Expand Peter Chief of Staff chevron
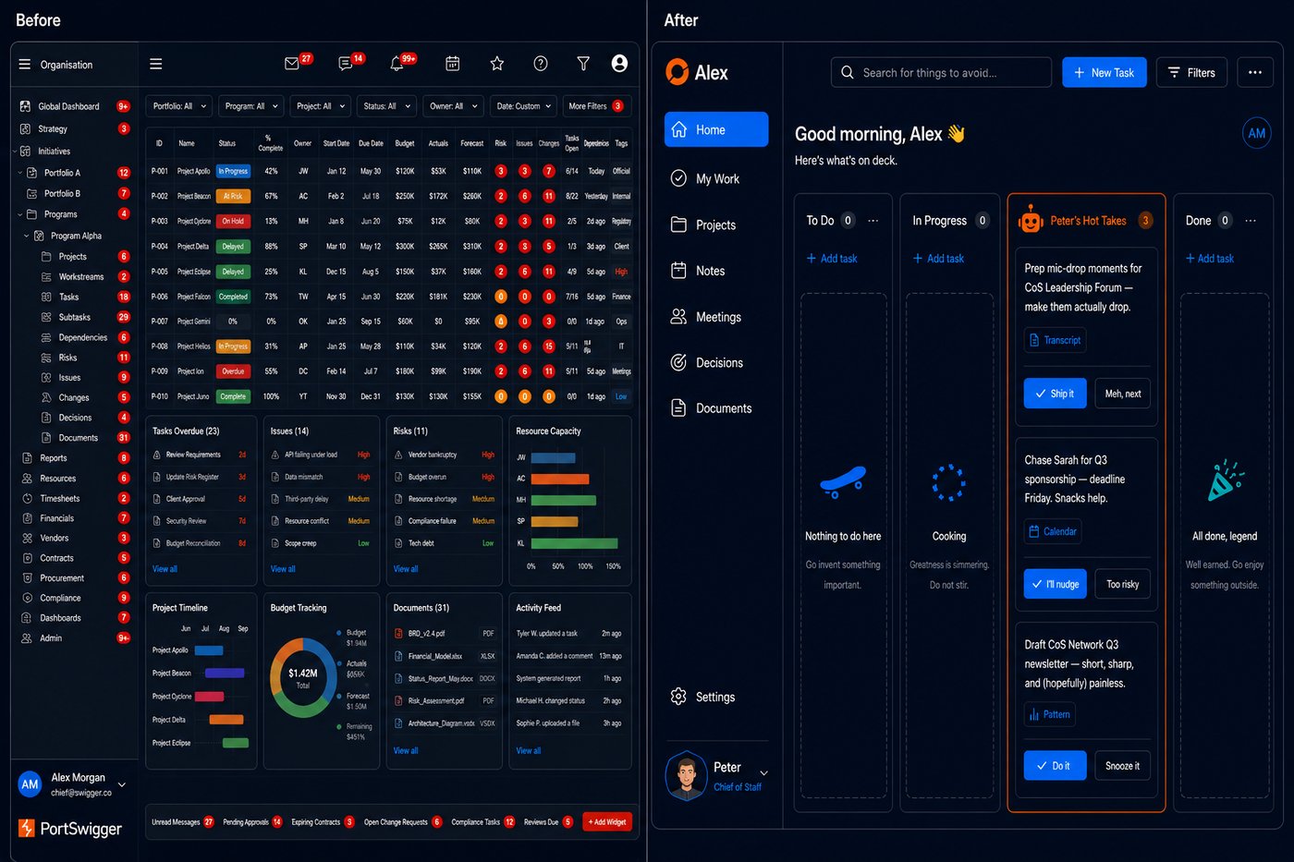 coord(763,773)
